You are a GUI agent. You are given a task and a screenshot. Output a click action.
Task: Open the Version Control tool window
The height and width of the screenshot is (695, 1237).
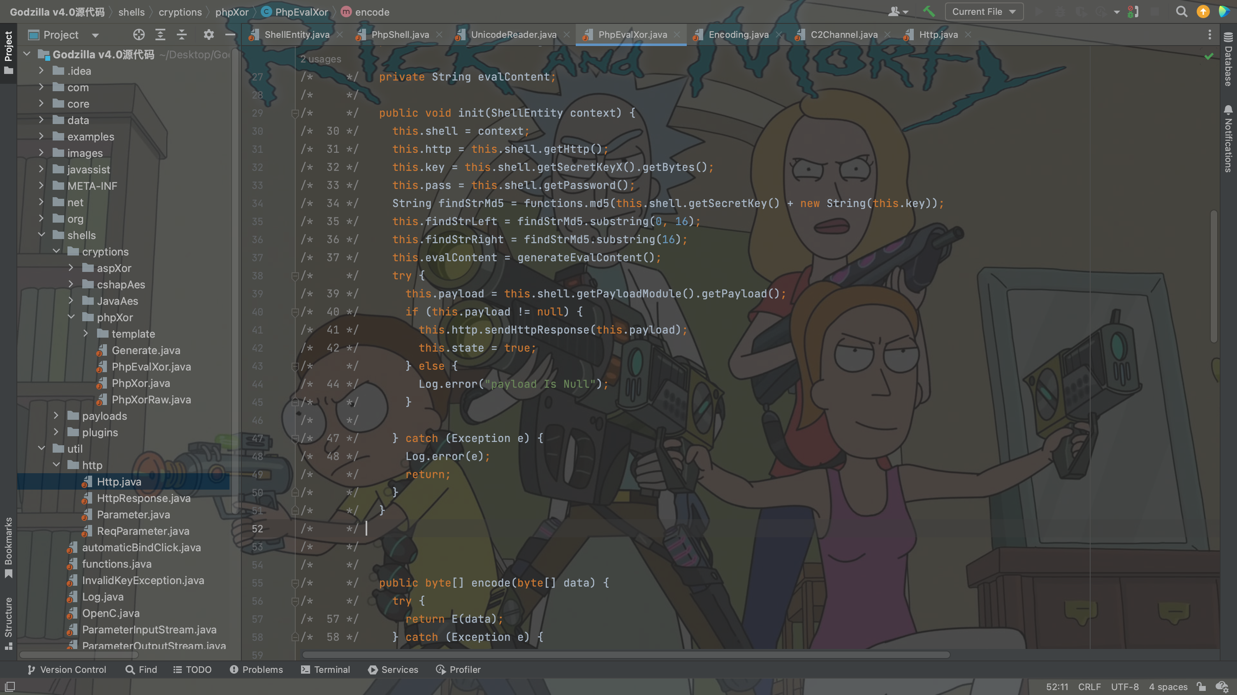pyautogui.click(x=67, y=670)
